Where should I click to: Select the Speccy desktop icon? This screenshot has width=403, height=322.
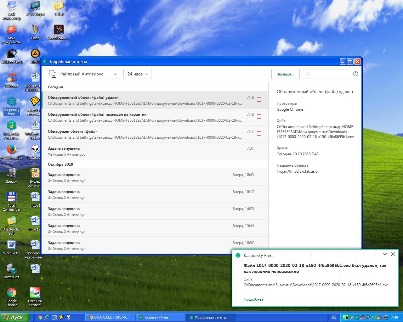coord(12,176)
